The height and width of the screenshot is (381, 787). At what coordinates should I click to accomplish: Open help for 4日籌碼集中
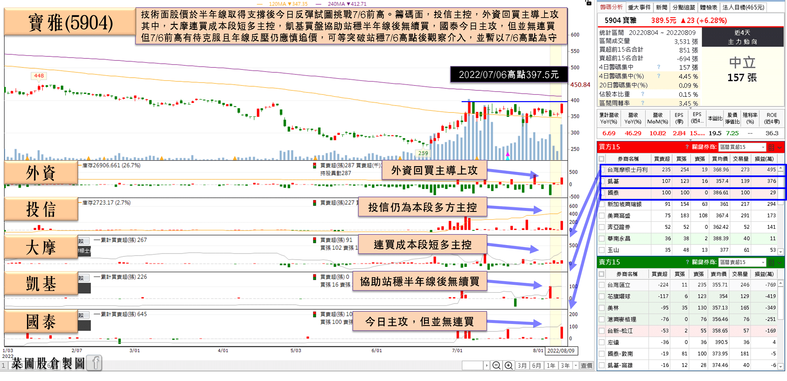659,67
